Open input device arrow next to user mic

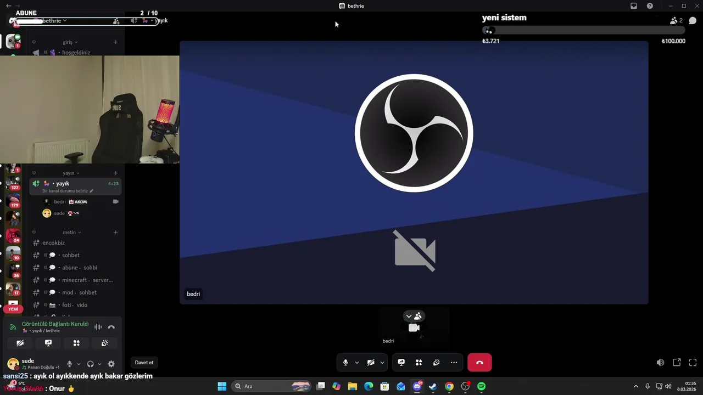[79, 364]
